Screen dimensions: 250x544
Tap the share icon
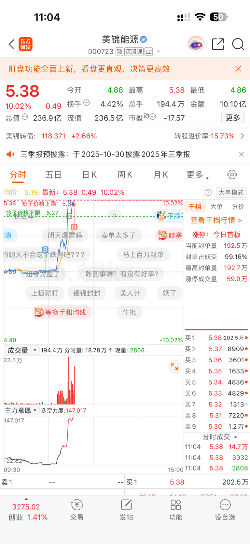pyautogui.click(x=218, y=44)
